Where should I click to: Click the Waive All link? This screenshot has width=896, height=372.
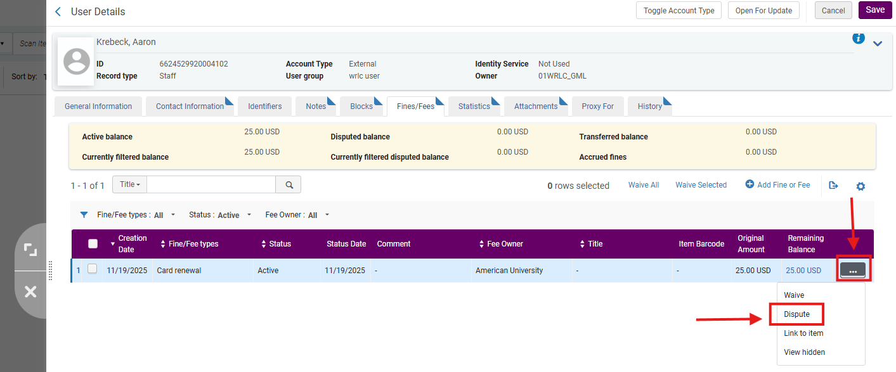click(x=644, y=185)
